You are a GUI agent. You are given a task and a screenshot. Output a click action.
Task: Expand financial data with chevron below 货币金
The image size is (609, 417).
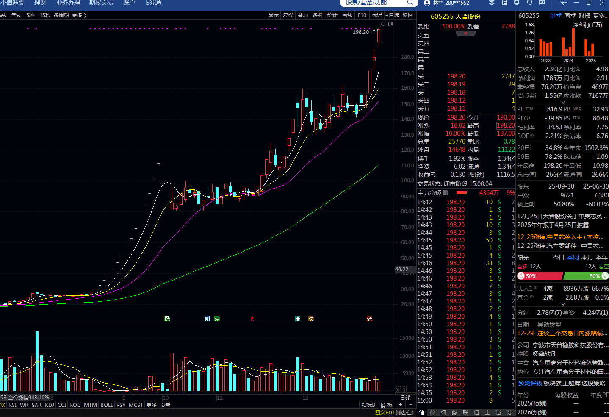click(563, 102)
